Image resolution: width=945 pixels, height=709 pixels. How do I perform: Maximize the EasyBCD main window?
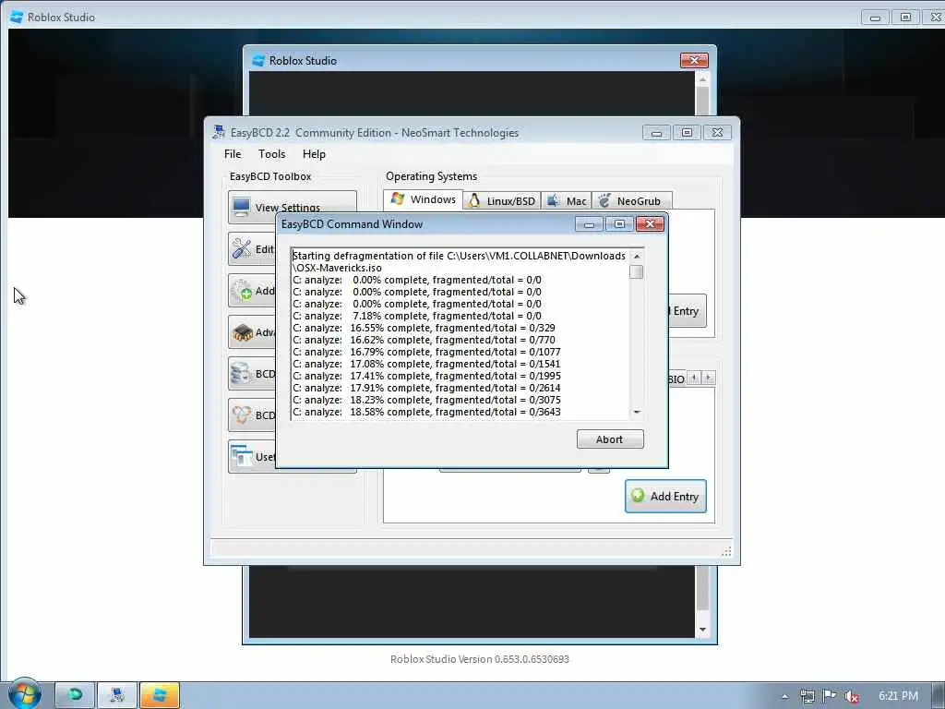[687, 133]
